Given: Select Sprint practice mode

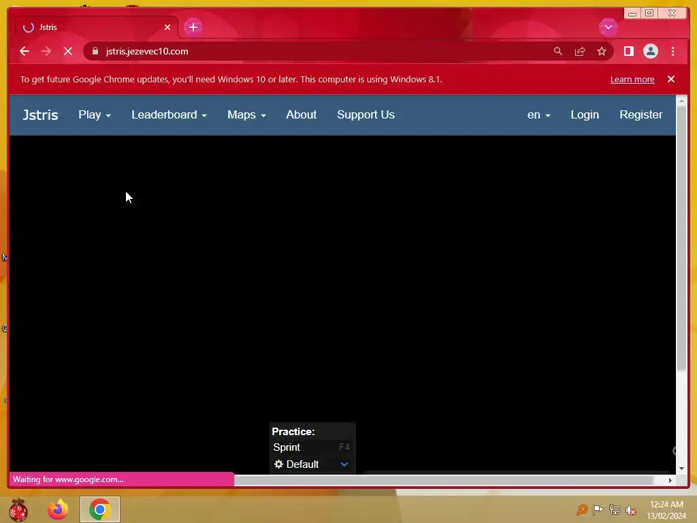Looking at the screenshot, I should click(x=312, y=447).
